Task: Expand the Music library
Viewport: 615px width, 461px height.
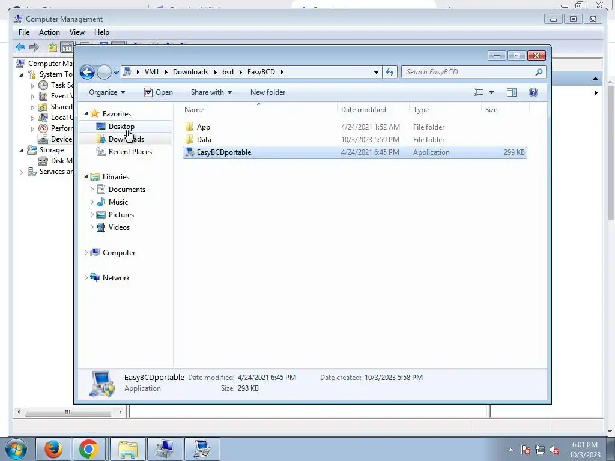Action: pos(92,202)
